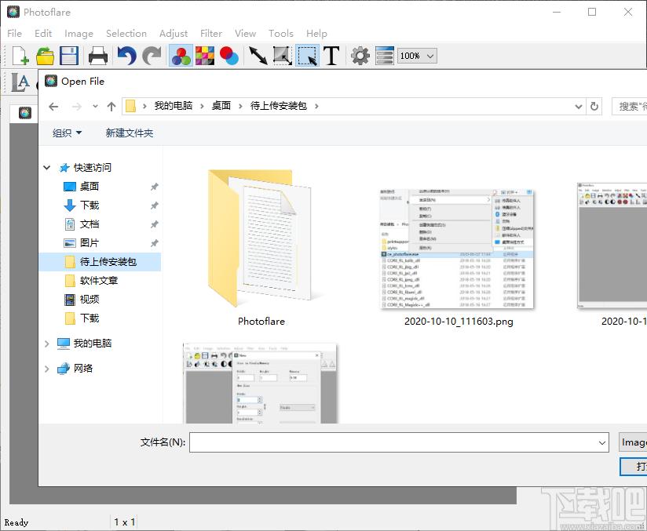Click the RGB color balance icon
Screen dimensions: 647x531
click(181, 56)
